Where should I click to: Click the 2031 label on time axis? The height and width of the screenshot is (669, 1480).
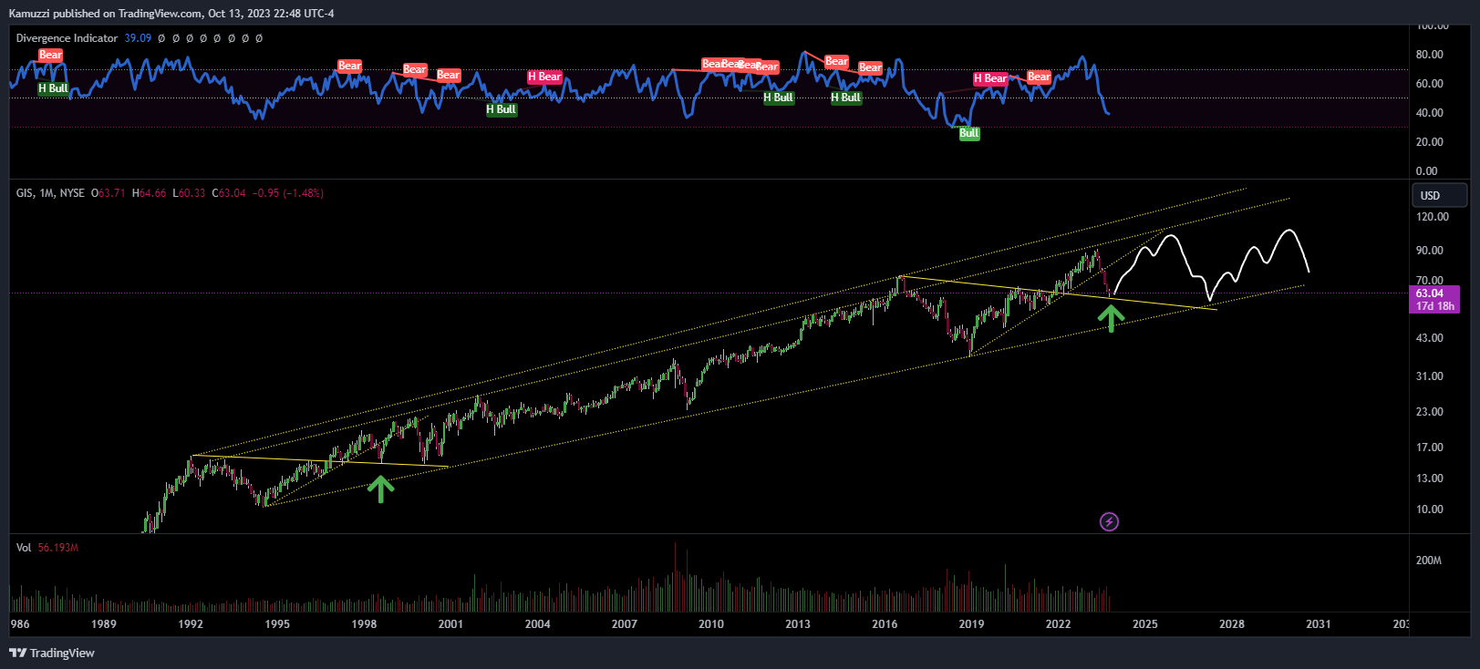coord(1318,624)
